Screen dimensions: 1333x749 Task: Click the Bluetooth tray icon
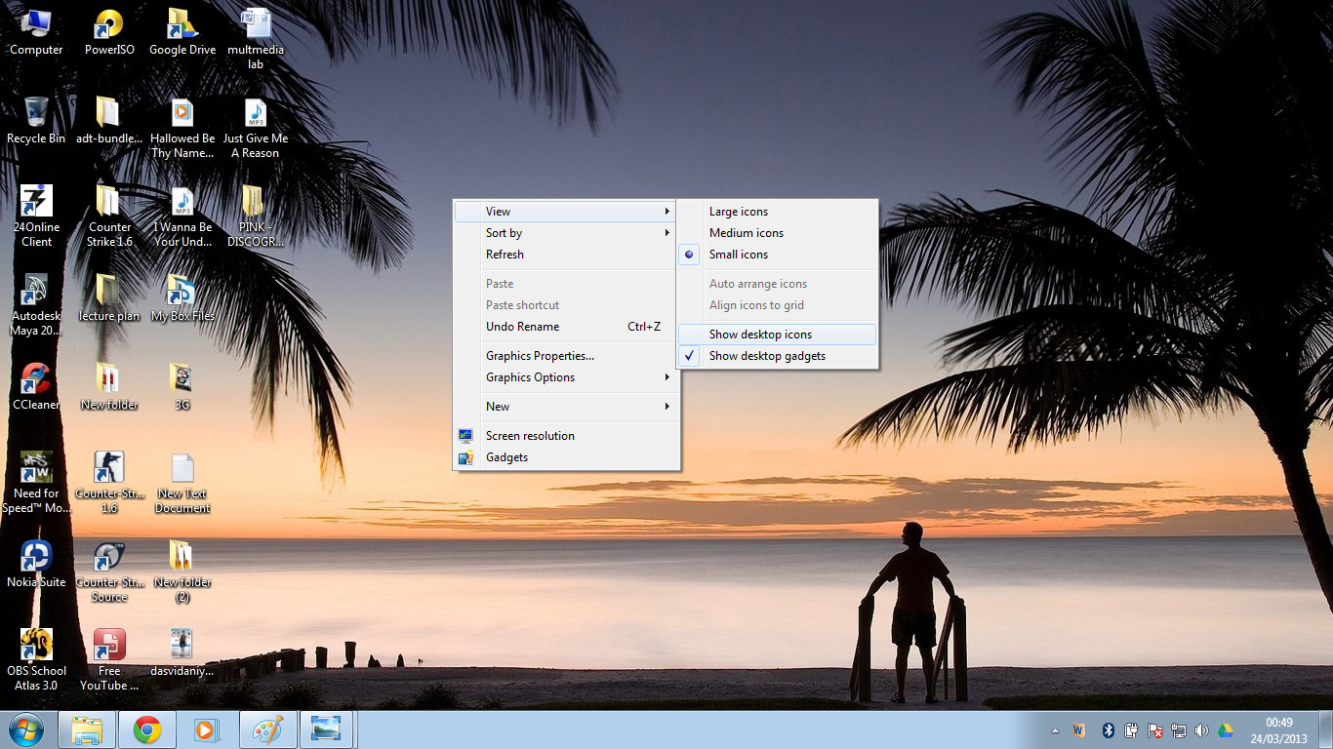(1108, 730)
